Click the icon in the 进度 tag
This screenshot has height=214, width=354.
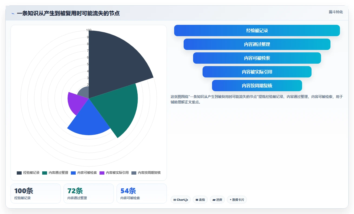214,200
